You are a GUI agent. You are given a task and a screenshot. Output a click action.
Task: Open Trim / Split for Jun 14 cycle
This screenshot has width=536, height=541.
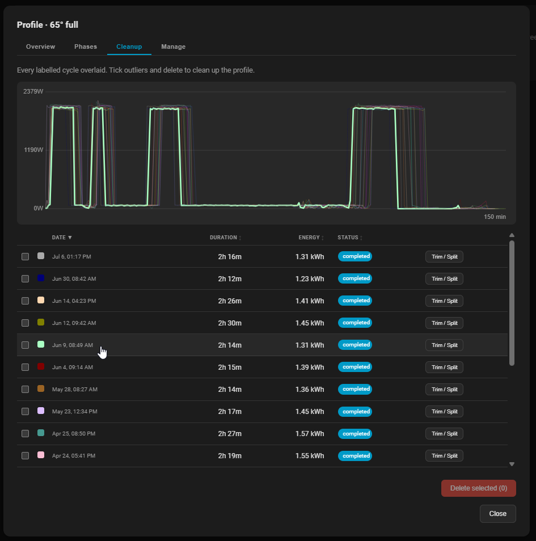point(444,301)
